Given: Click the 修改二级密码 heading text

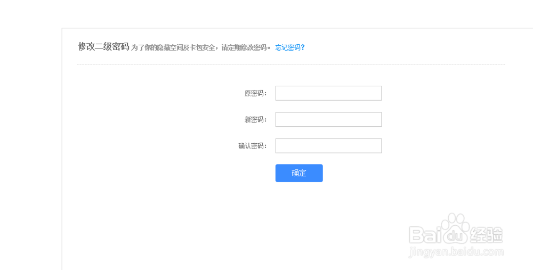Looking at the screenshot, I should (103, 46).
